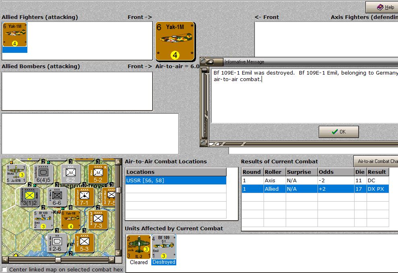Click the down arrow on map vertical scrollbar
This screenshot has width=398, height=273.
click(118, 253)
